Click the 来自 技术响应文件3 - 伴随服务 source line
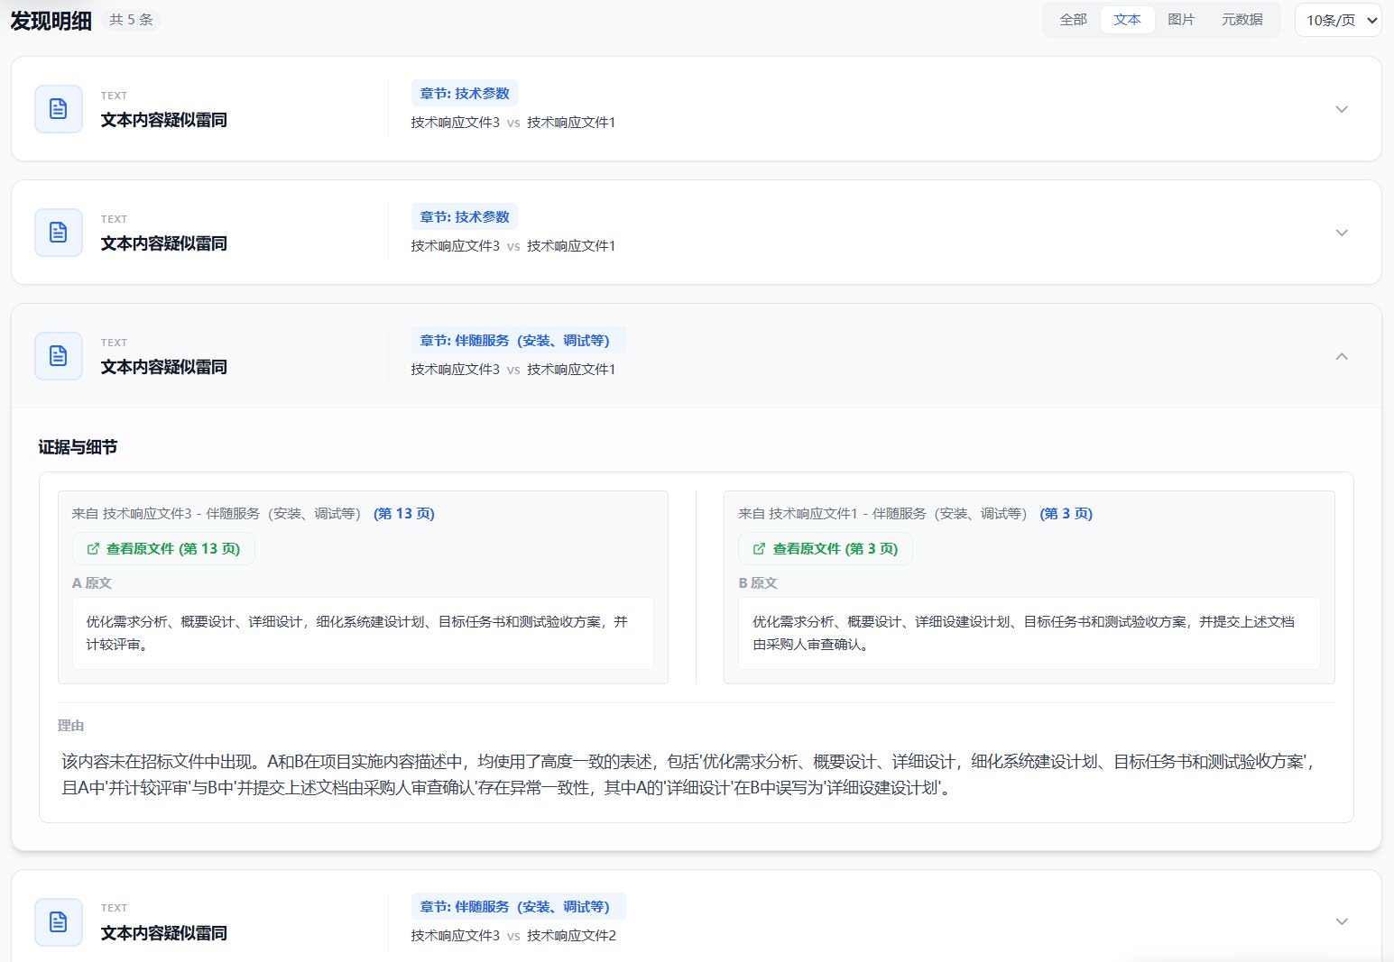Image resolution: width=1394 pixels, height=962 pixels. 217,514
